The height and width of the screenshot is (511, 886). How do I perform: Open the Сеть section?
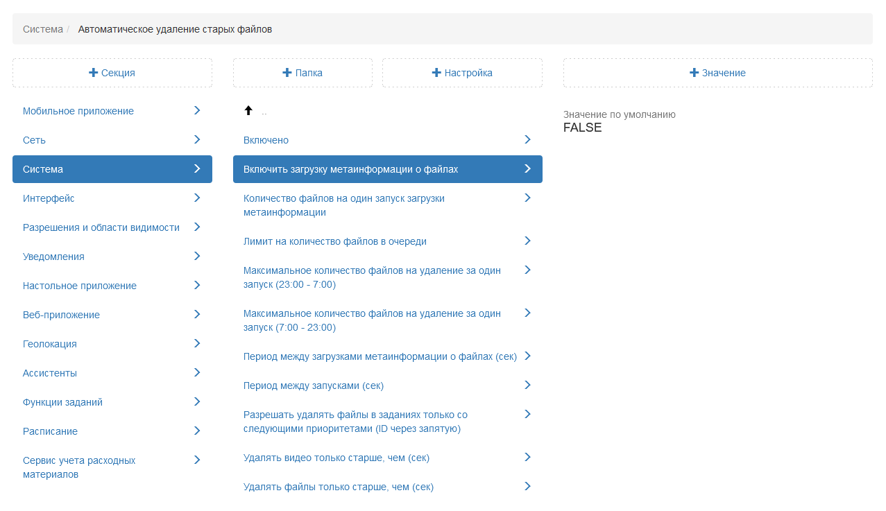tap(35, 140)
